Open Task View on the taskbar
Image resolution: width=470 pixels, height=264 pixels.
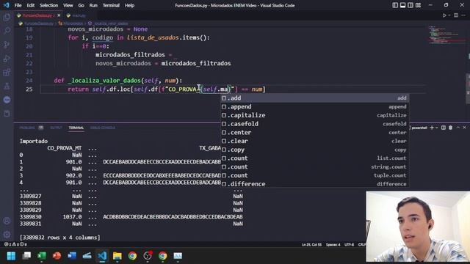pyautogui.click(x=26, y=256)
